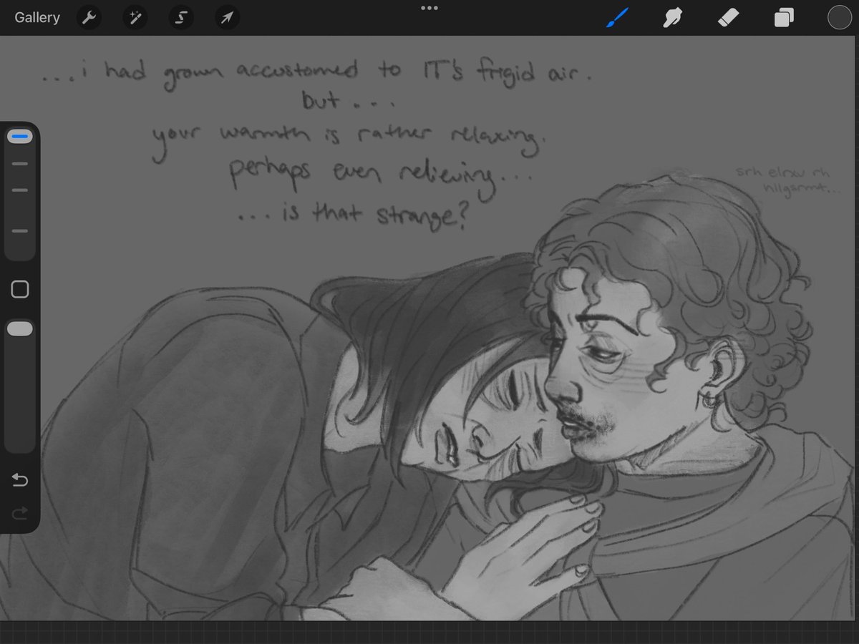
Task: Select the Smudge tool
Action: pyautogui.click(x=672, y=18)
